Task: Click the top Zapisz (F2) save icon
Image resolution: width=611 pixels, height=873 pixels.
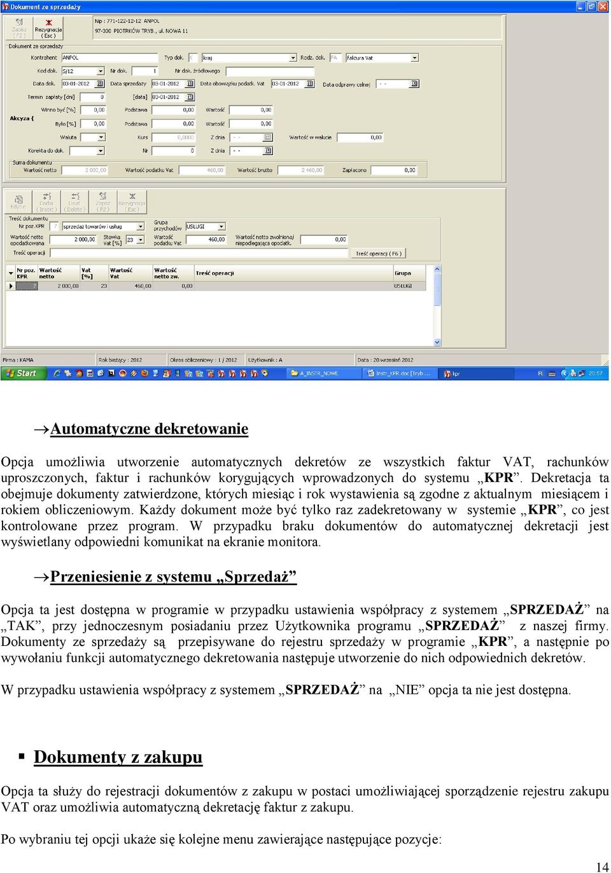Action: (19, 27)
